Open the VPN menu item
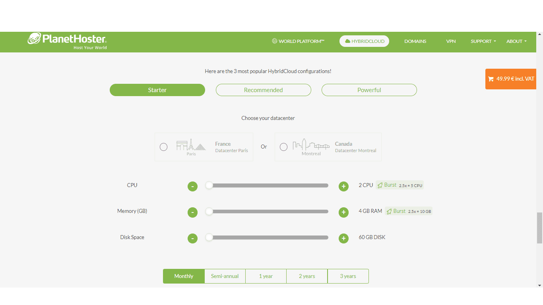The image size is (543, 305). pos(451,41)
